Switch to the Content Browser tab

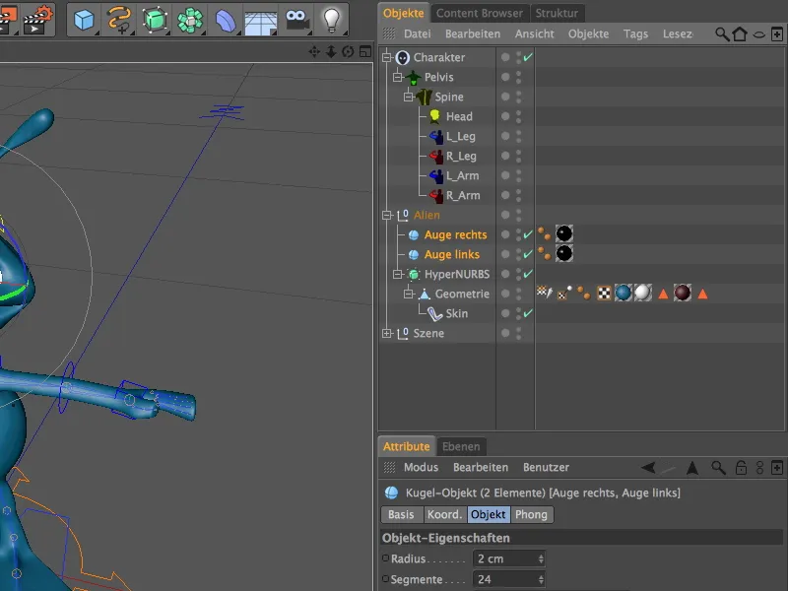click(x=480, y=13)
